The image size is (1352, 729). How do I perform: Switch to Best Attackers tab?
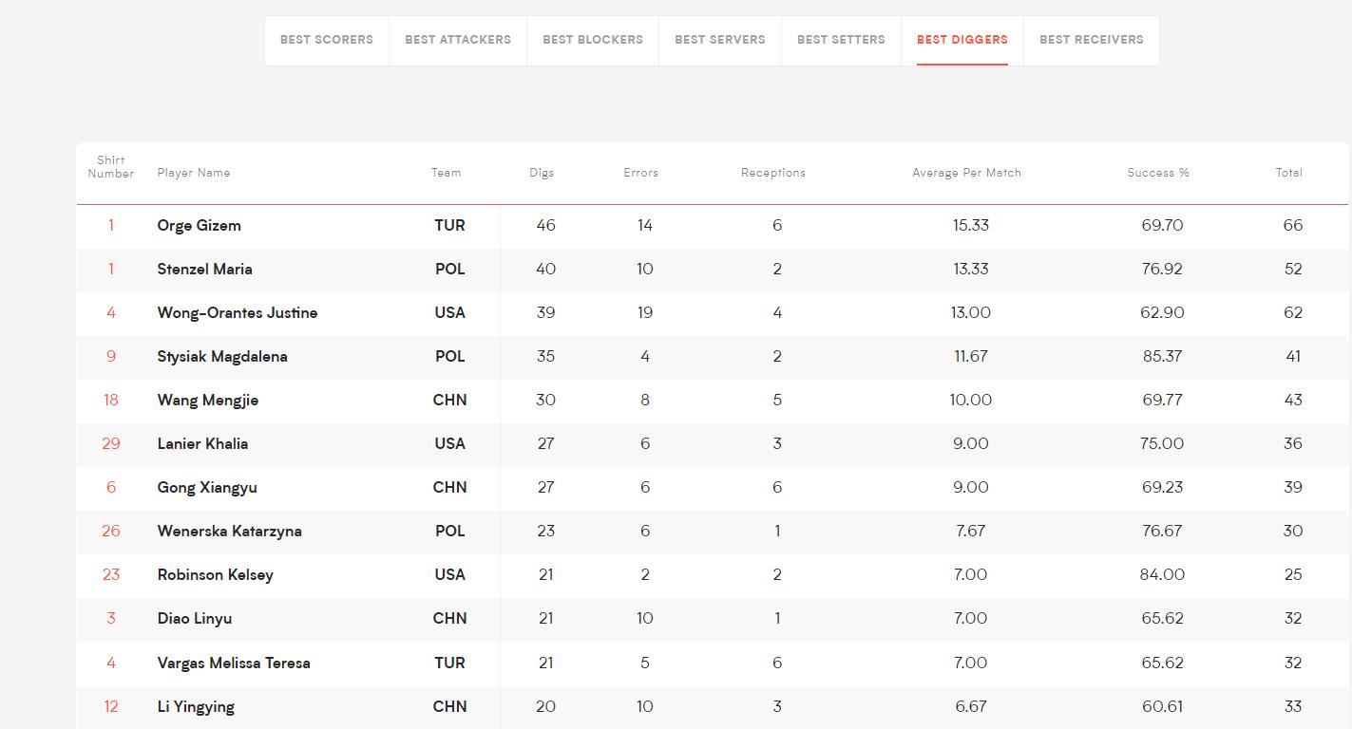[458, 40]
